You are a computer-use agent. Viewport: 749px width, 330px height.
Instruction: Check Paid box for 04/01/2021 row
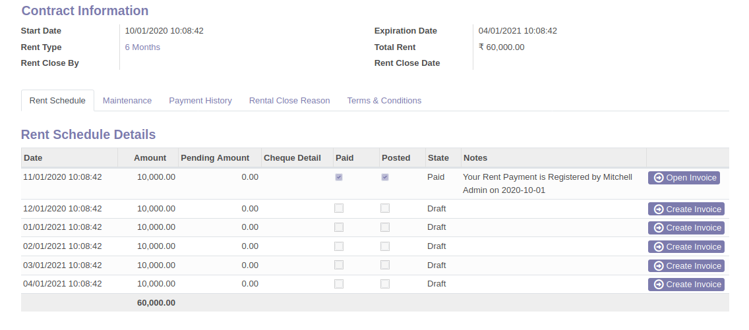coord(339,284)
